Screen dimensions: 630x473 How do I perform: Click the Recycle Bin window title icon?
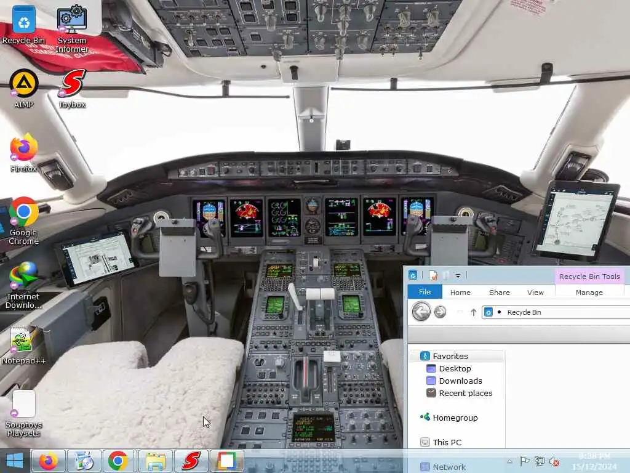(413, 275)
